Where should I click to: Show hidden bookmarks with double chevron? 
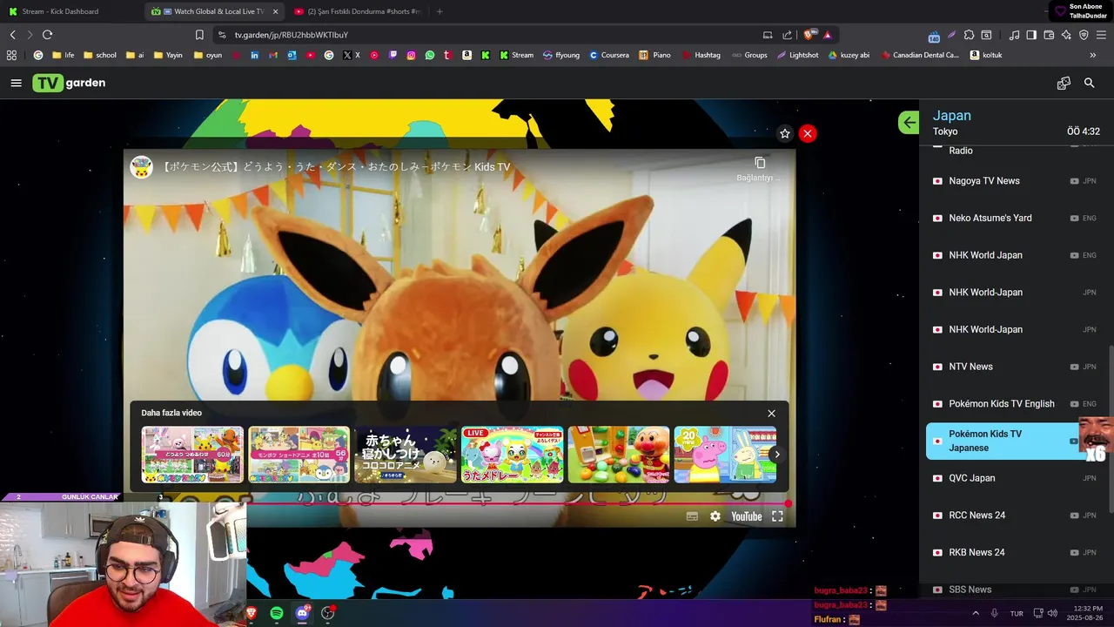[1093, 55]
